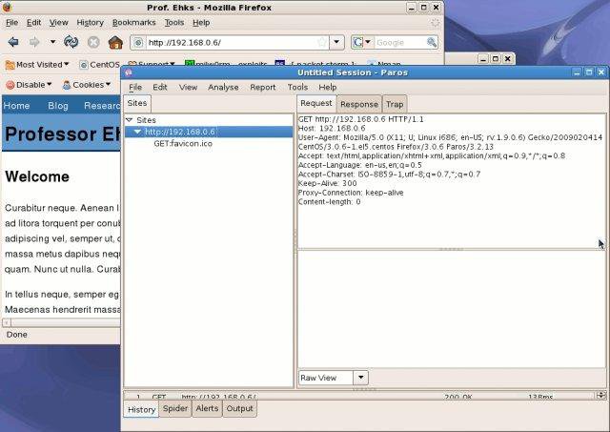This screenshot has height=432, width=610.
Task: Open Paros File menu
Action: (x=135, y=87)
